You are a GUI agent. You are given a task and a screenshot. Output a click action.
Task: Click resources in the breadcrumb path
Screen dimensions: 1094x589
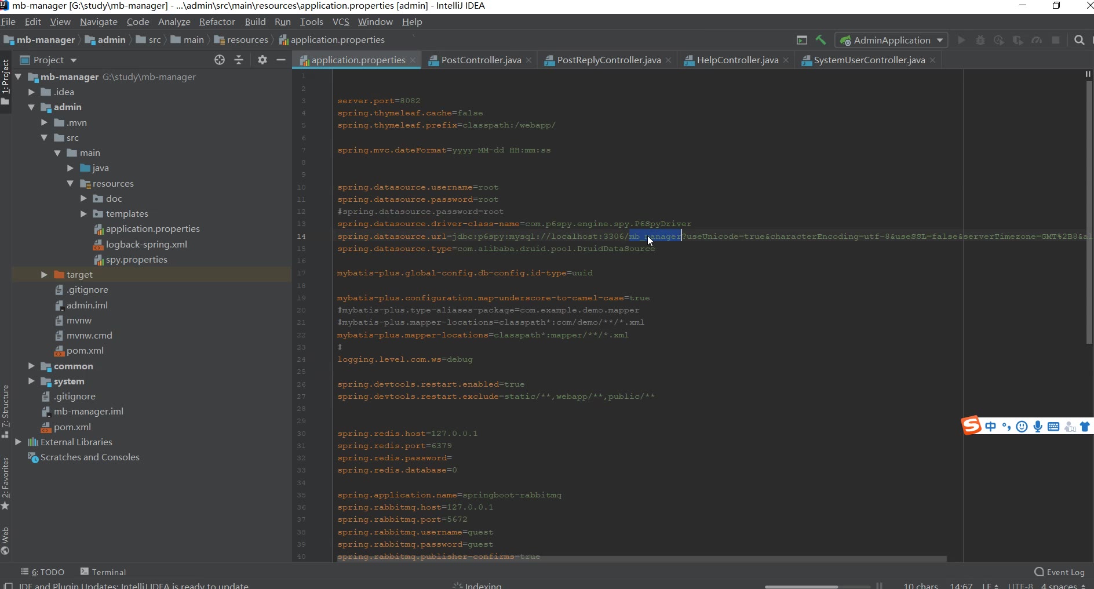point(247,40)
